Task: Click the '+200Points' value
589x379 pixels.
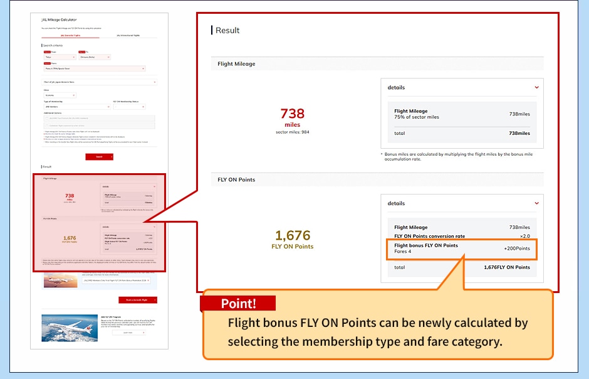Action: [517, 248]
